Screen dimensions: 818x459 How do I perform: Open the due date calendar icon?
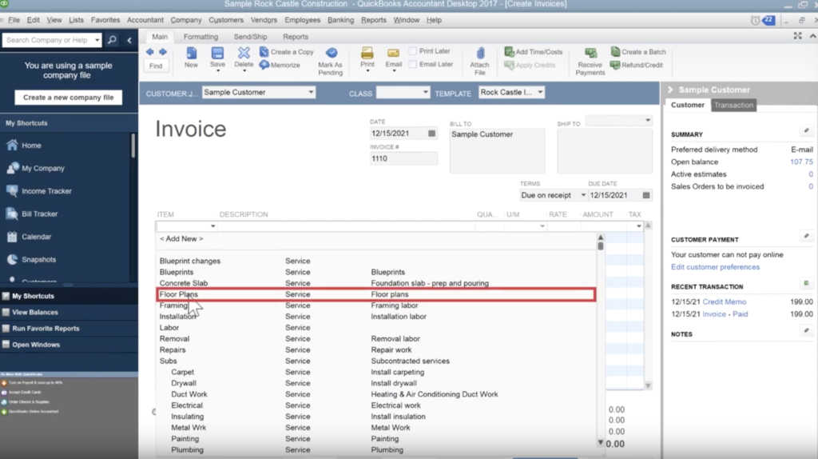click(x=646, y=195)
